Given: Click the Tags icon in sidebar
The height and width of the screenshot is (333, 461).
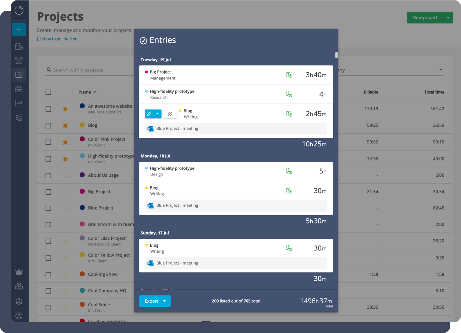Looking at the screenshot, I should coord(19,118).
